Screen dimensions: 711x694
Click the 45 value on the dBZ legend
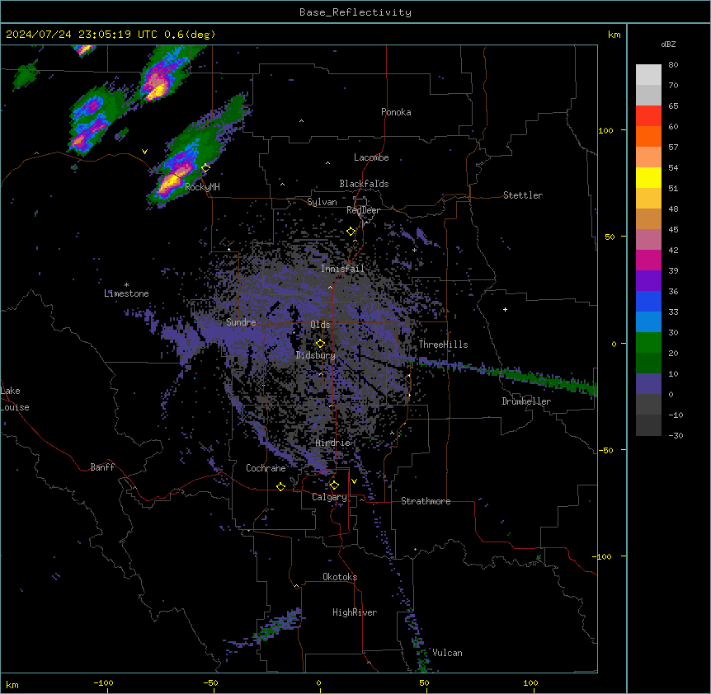click(x=673, y=230)
